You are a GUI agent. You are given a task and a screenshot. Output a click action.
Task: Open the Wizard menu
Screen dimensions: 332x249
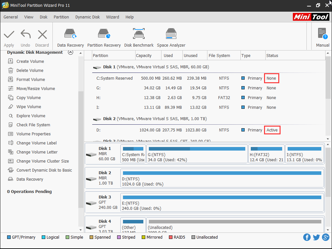112,17
